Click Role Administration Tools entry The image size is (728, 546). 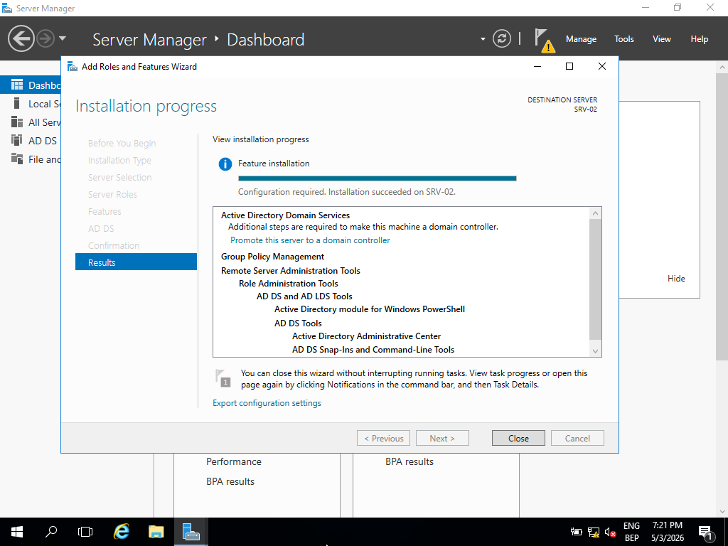click(289, 284)
